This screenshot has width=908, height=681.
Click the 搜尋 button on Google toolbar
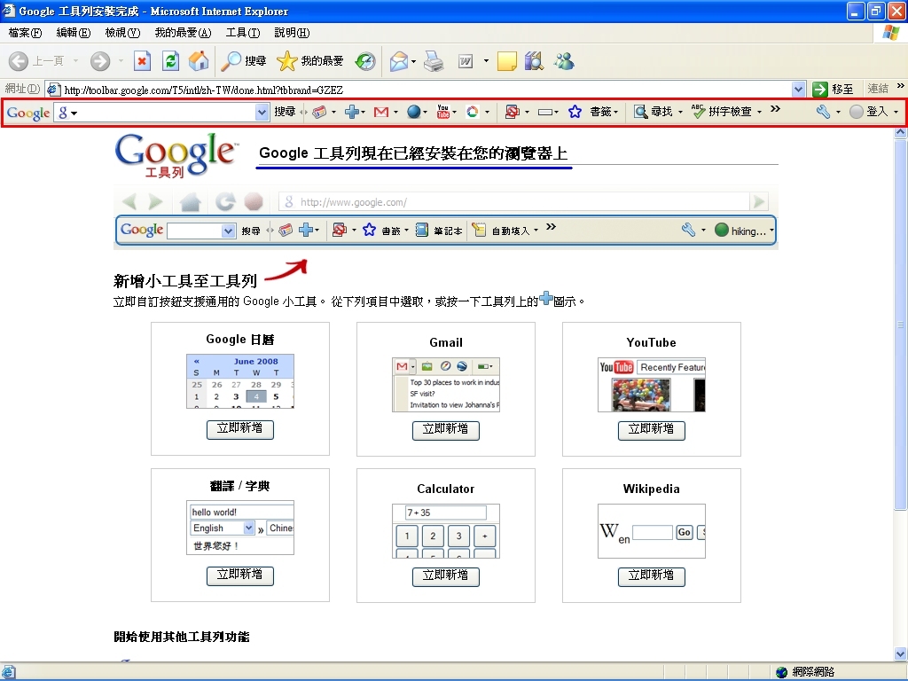tap(285, 112)
